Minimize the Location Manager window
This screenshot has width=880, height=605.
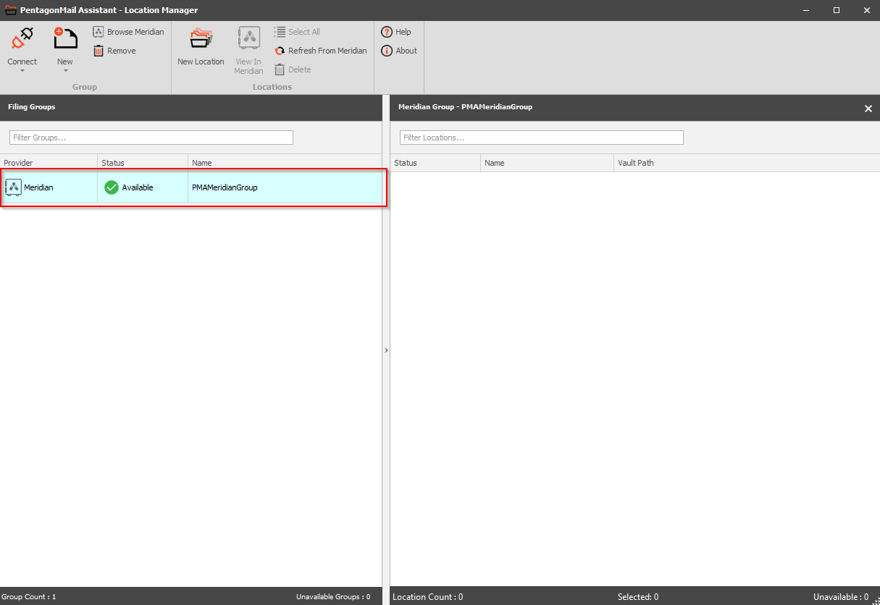tap(805, 10)
